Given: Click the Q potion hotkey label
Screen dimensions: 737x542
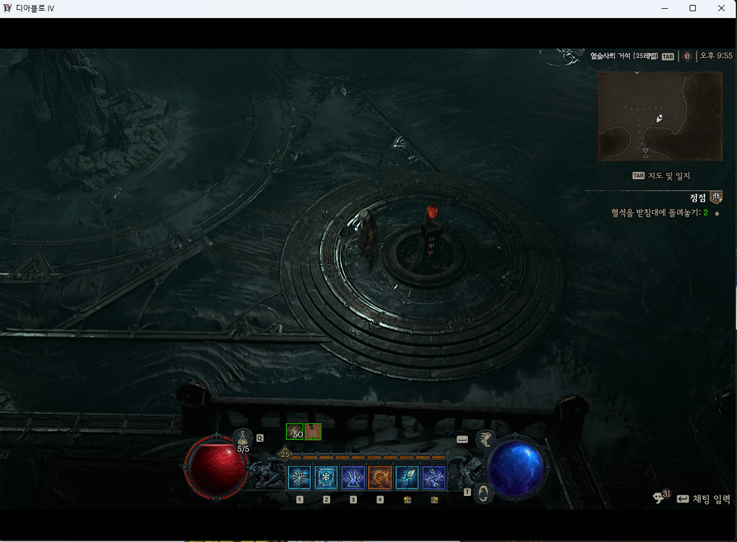Looking at the screenshot, I should [259, 437].
